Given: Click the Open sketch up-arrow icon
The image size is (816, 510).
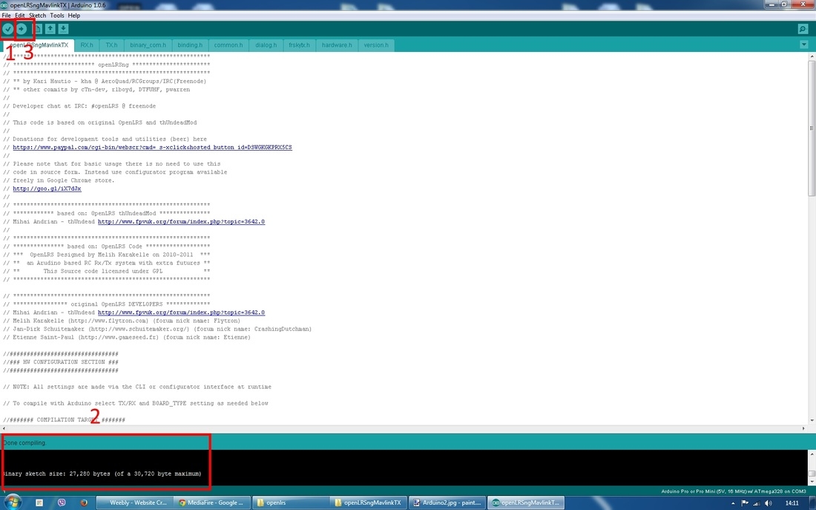Looking at the screenshot, I should [x=50, y=29].
